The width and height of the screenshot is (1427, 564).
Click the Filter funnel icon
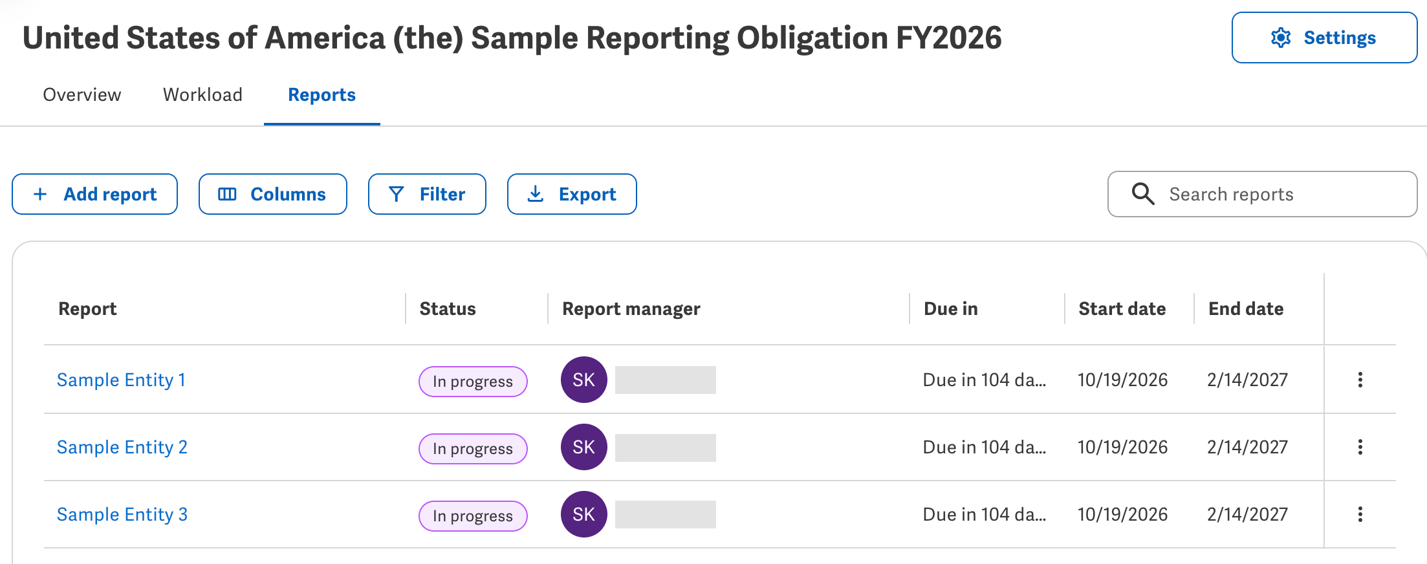(397, 194)
